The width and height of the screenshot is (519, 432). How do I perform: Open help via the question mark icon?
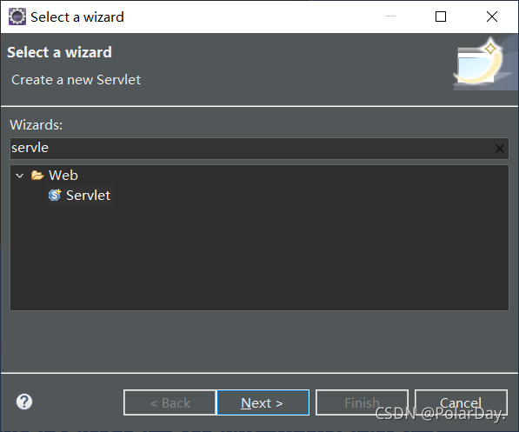pyautogui.click(x=24, y=402)
